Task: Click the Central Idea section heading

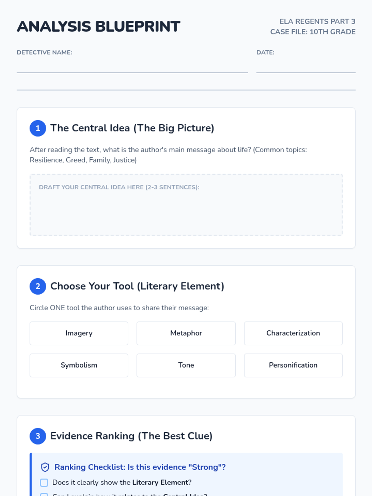Action: click(132, 128)
